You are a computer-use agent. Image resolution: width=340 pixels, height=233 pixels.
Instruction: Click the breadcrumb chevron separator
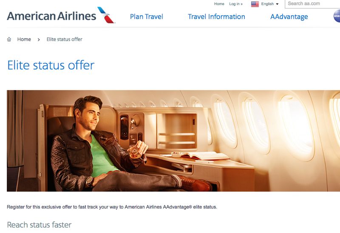point(39,39)
